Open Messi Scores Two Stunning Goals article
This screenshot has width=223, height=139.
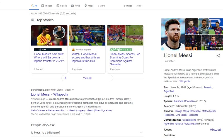pyautogui.click(x=125, y=59)
